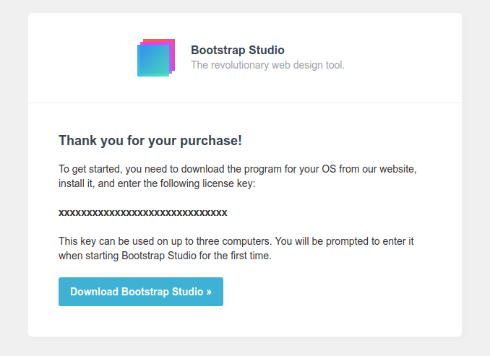Click the Bootstrap Studio logo icon
The height and width of the screenshot is (356, 490).
[x=155, y=58]
